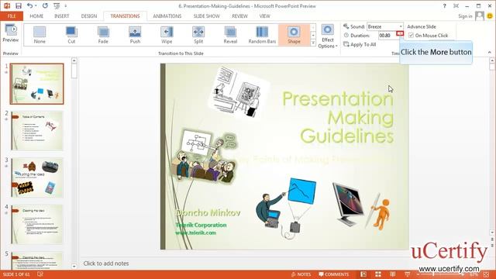This screenshot has width=496, height=279.
Task: Click the Ribbon Display Options icon
Action: tap(456, 5)
